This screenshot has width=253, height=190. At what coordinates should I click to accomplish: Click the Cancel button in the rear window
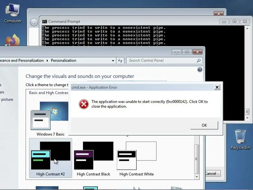point(213,174)
